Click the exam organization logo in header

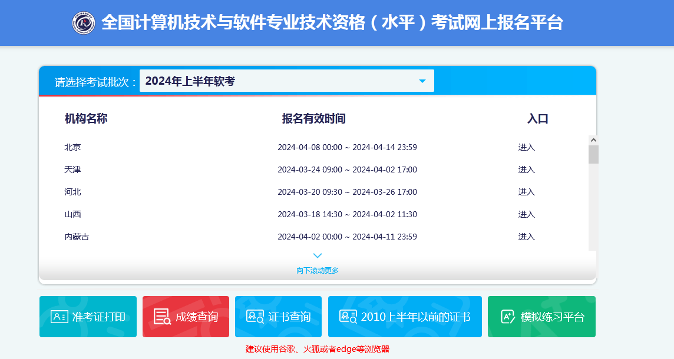point(84,23)
